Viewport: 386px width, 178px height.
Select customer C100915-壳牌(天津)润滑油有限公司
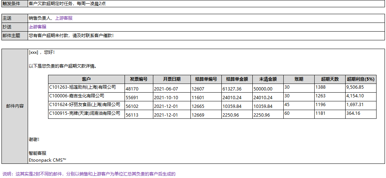point(85,113)
